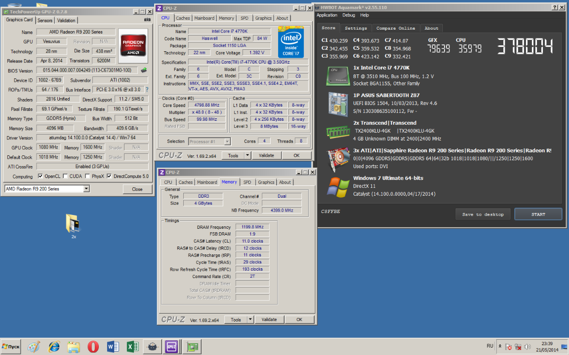Click OK in lower CPU-Z Memory window
The width and height of the screenshot is (569, 355).
[299, 319]
